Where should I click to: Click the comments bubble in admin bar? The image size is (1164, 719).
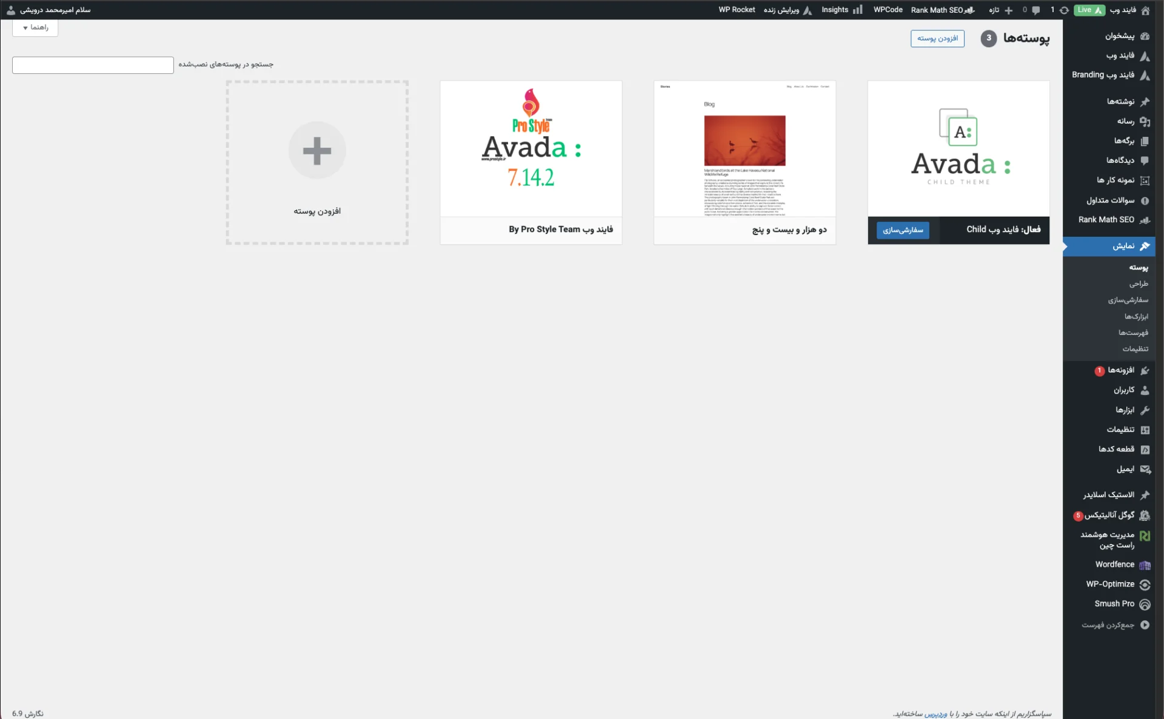coord(1036,10)
